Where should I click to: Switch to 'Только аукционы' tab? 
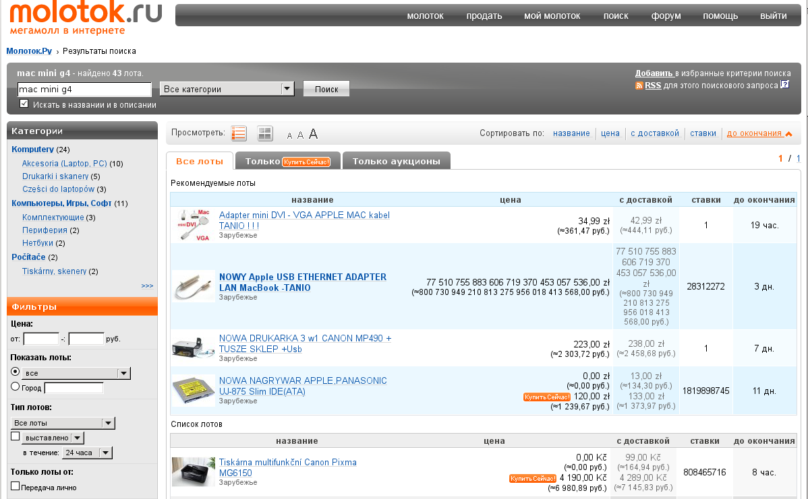click(397, 161)
